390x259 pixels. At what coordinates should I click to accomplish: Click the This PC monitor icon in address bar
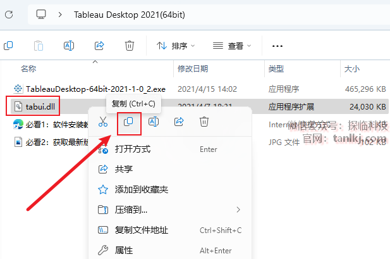click(x=41, y=15)
